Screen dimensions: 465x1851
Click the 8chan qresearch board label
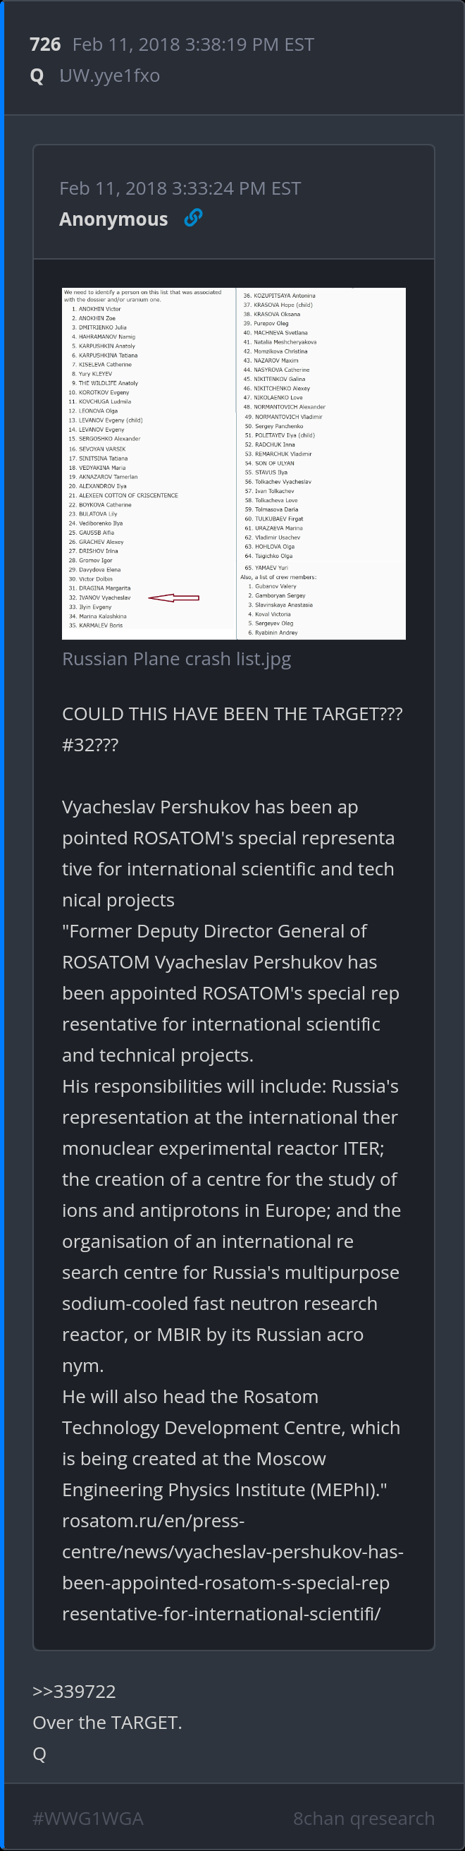pyautogui.click(x=364, y=1818)
